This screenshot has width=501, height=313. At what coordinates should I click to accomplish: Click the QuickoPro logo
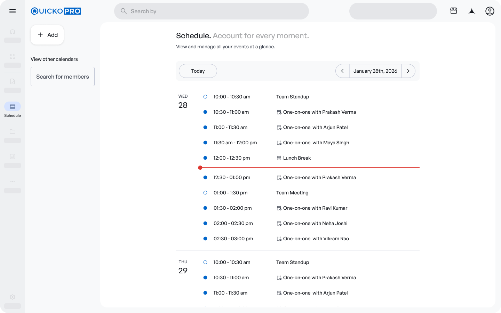(56, 11)
